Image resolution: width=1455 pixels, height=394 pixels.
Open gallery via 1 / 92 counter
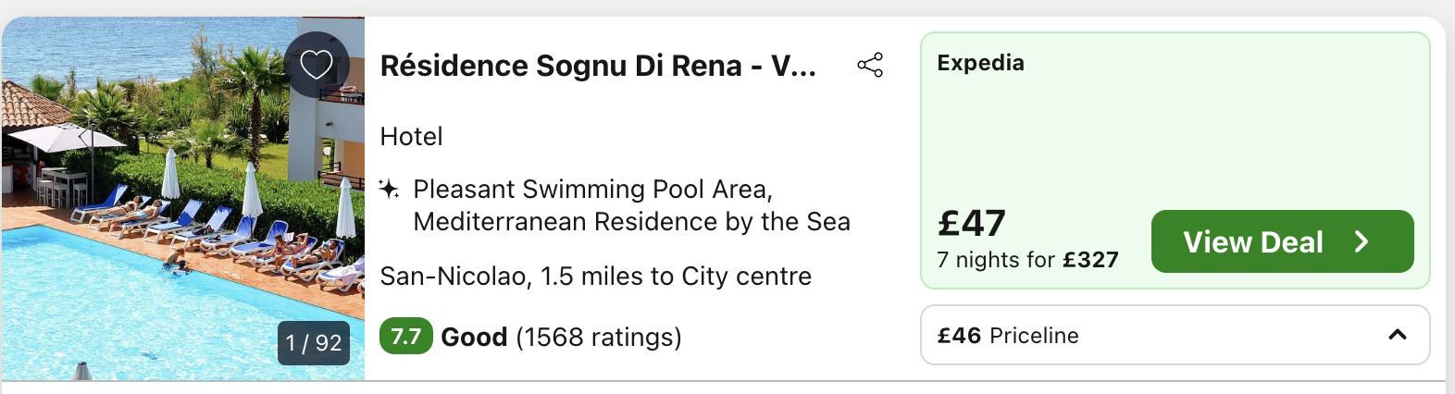tap(314, 343)
